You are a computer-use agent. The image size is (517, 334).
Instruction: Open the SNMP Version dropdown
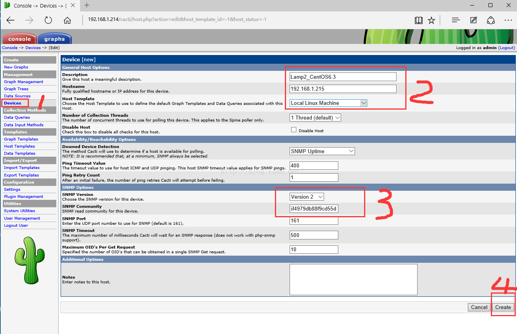tap(307, 197)
